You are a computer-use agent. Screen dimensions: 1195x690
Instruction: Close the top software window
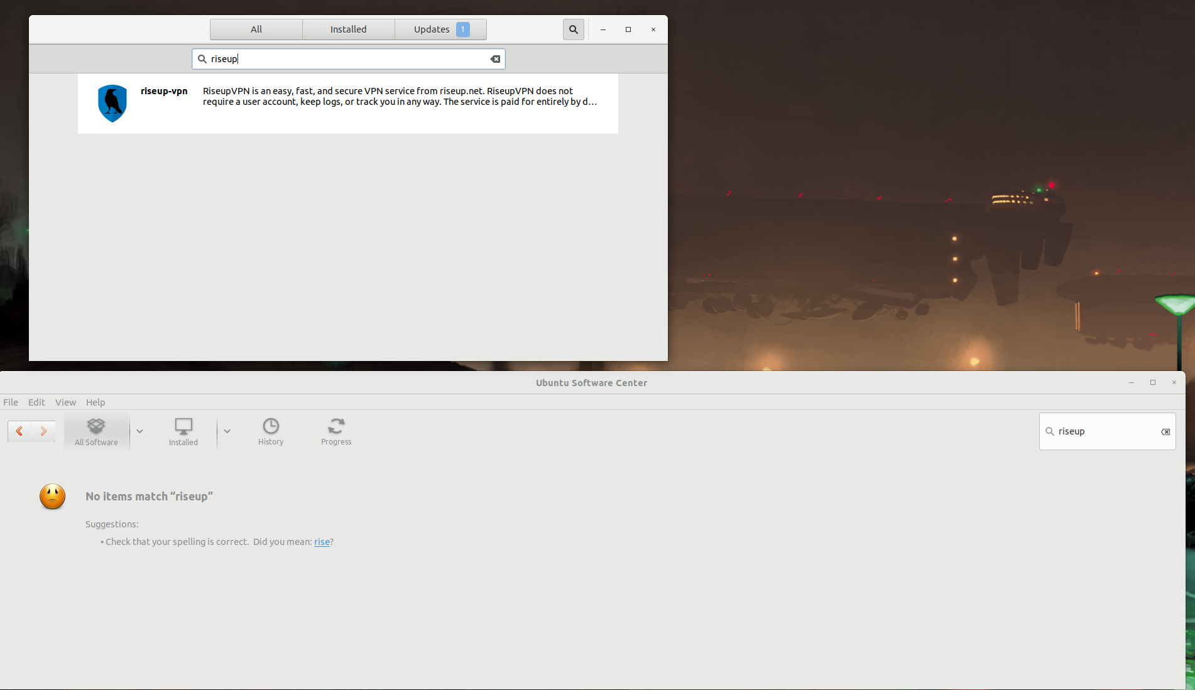tap(653, 30)
